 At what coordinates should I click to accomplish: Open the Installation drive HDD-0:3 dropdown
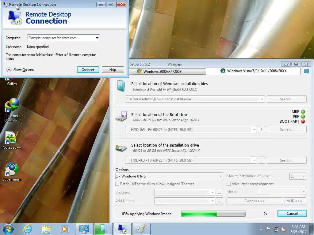point(254,160)
